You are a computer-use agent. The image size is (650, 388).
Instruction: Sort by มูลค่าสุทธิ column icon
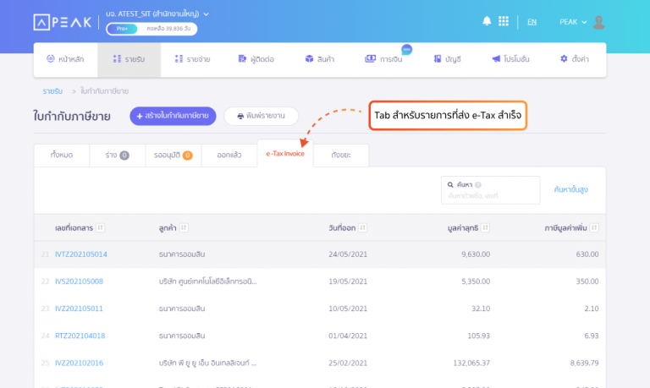click(x=486, y=227)
